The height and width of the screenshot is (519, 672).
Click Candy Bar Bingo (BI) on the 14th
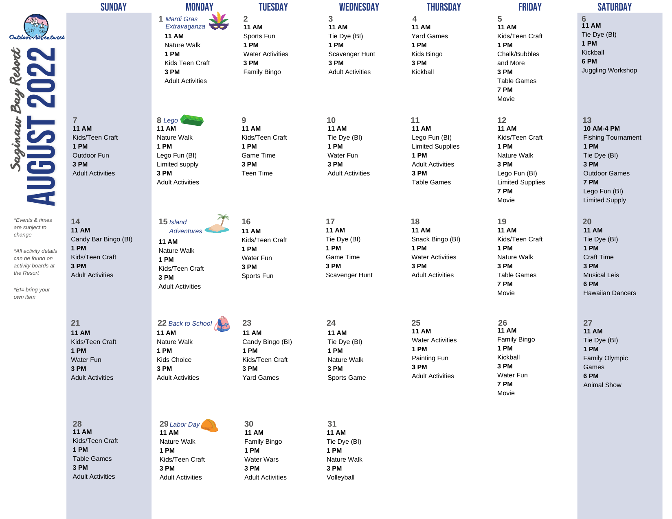click(102, 239)
